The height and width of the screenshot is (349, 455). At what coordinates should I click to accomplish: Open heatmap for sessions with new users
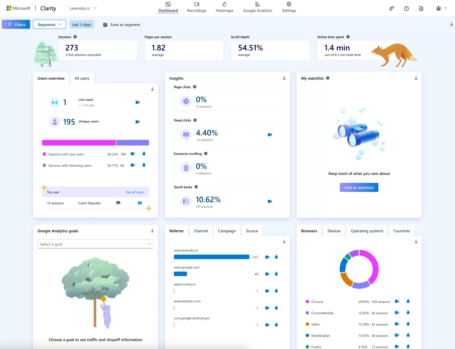tap(144, 154)
